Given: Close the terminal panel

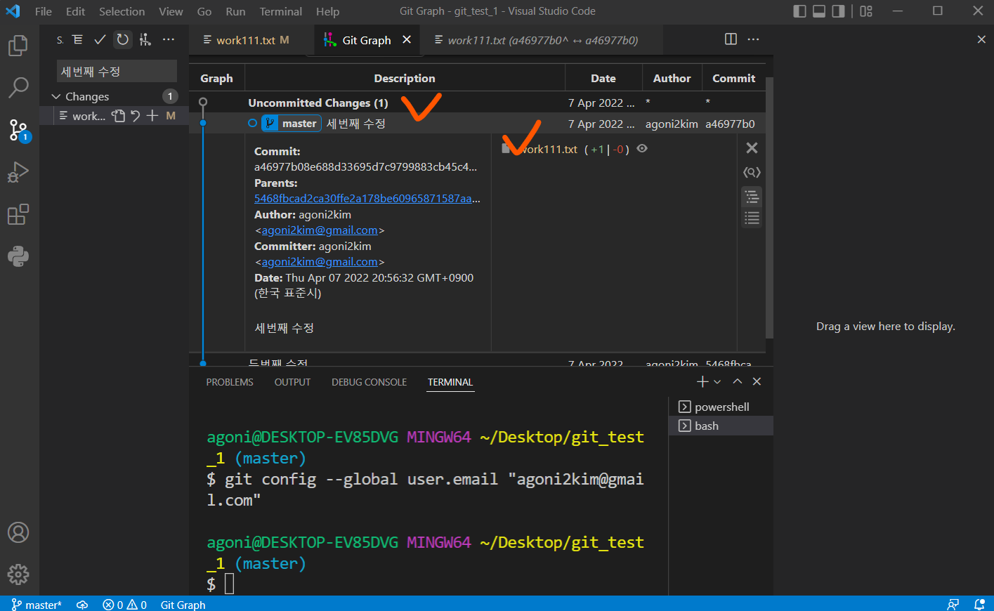Looking at the screenshot, I should pos(757,381).
